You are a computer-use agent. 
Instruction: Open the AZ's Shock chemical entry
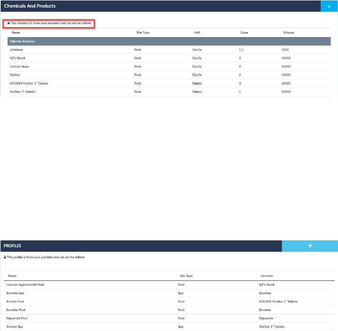point(169,58)
